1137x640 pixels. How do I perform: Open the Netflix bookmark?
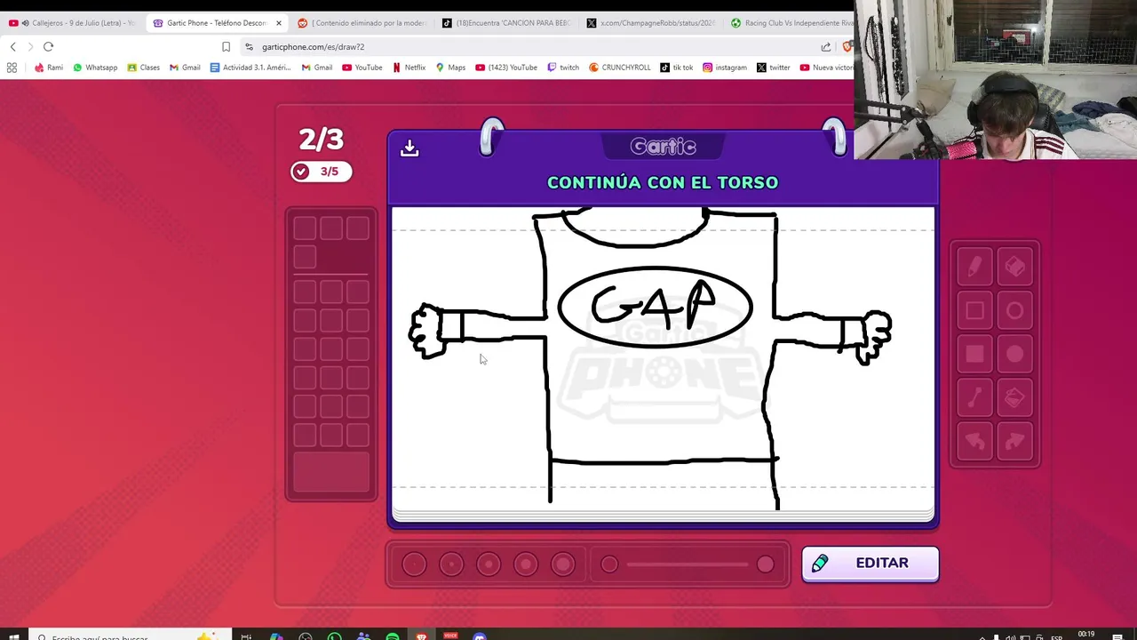[x=409, y=68]
